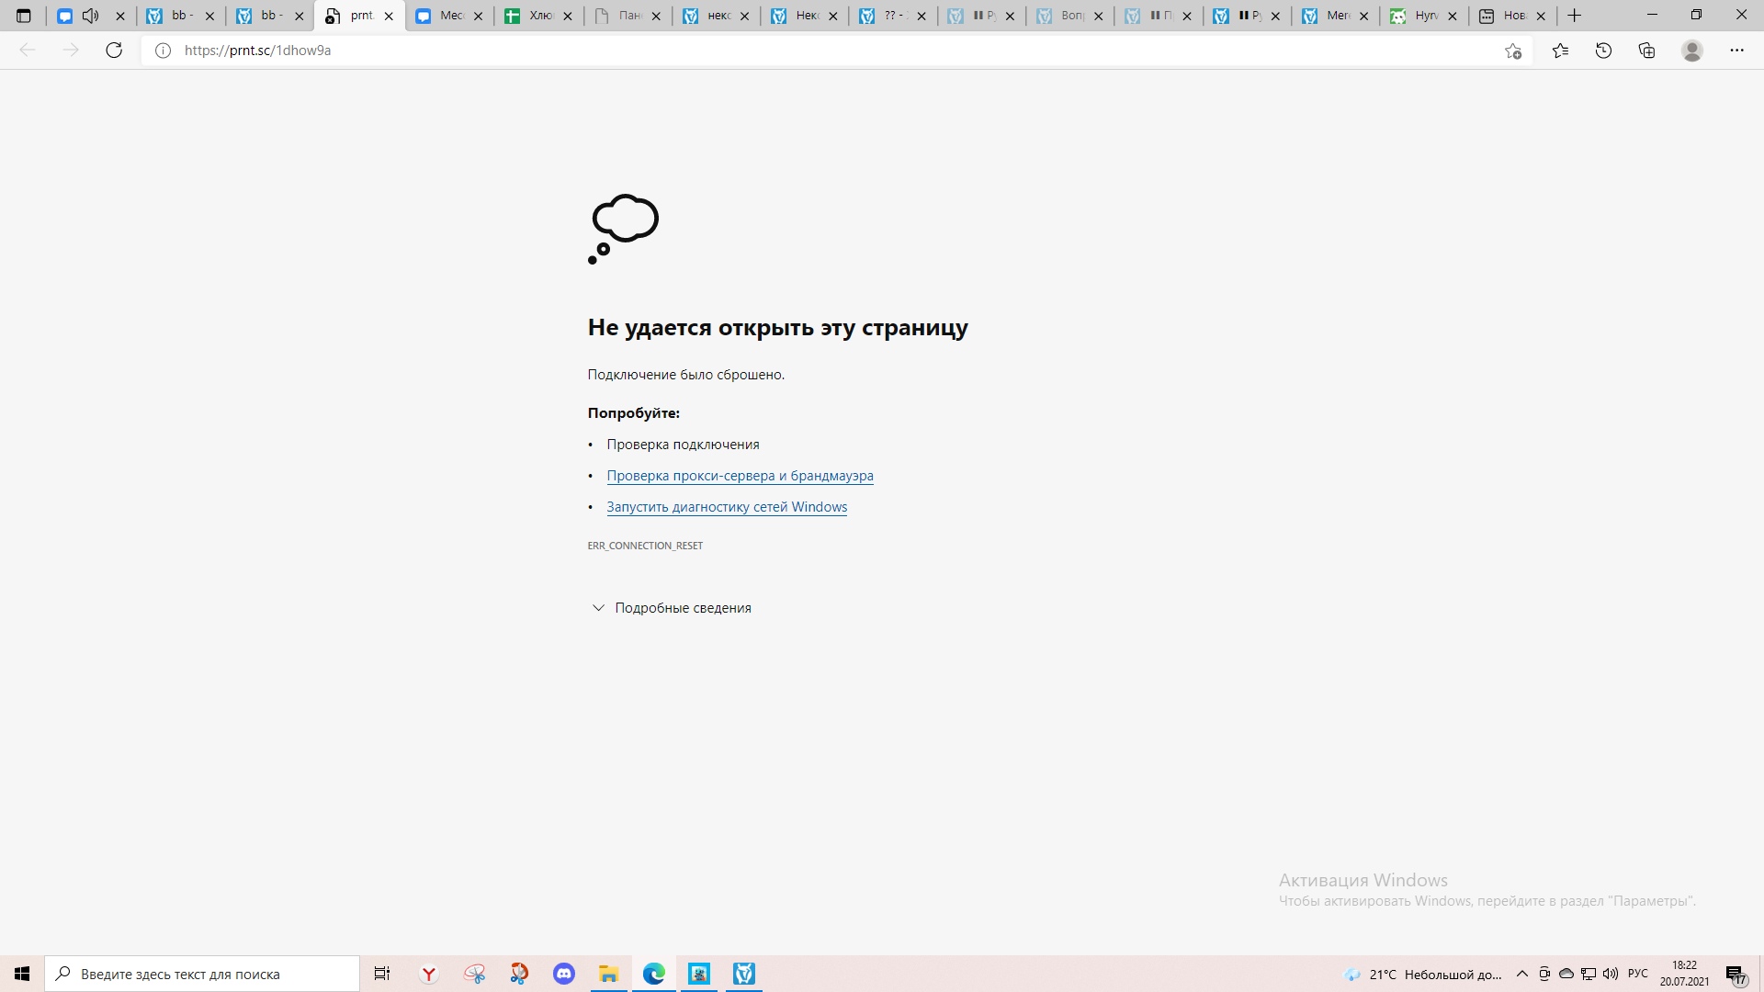1764x992 pixels.
Task: Click the Tab Actions menu icon
Action: 23,16
